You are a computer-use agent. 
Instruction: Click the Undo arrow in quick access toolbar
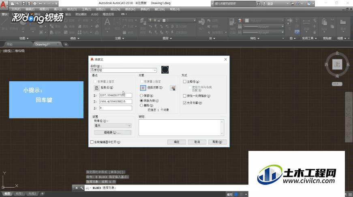click(40, 4)
